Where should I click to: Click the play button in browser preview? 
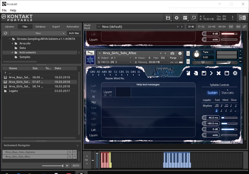pos(67,166)
